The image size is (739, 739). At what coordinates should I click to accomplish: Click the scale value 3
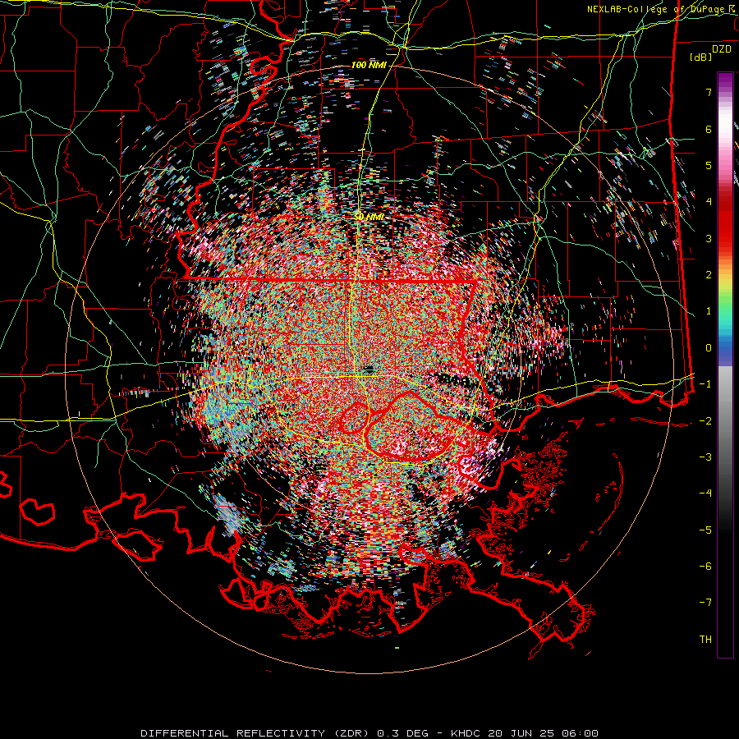point(709,238)
